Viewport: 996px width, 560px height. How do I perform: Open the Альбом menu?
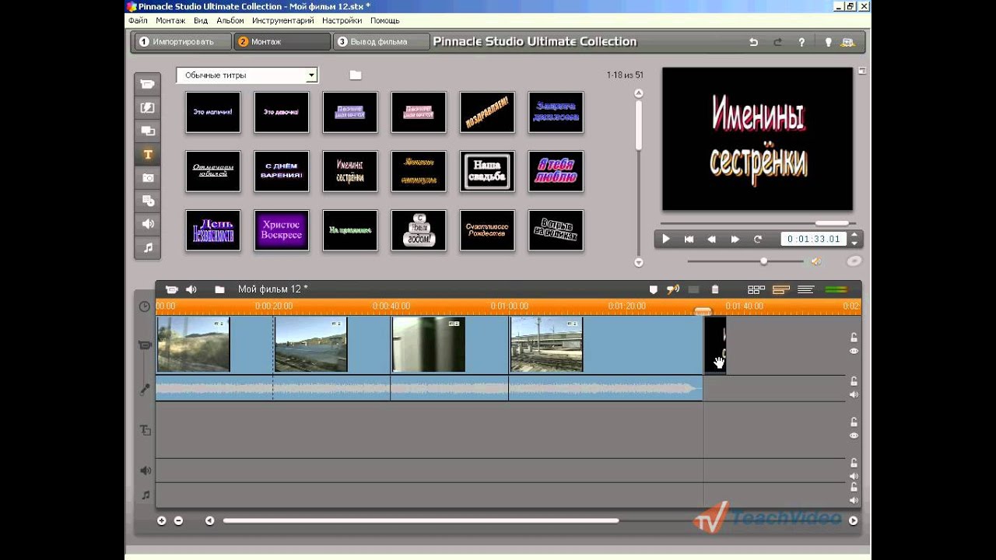230,20
